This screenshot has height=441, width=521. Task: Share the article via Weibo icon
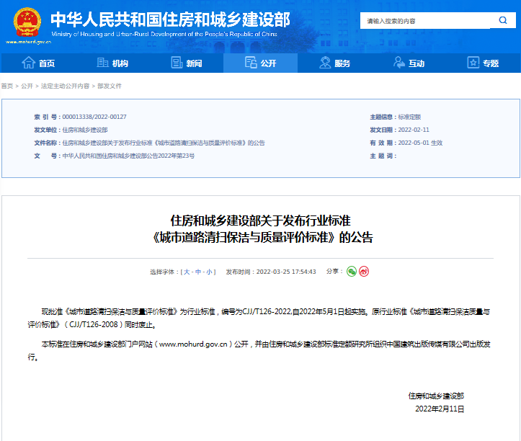click(364, 272)
